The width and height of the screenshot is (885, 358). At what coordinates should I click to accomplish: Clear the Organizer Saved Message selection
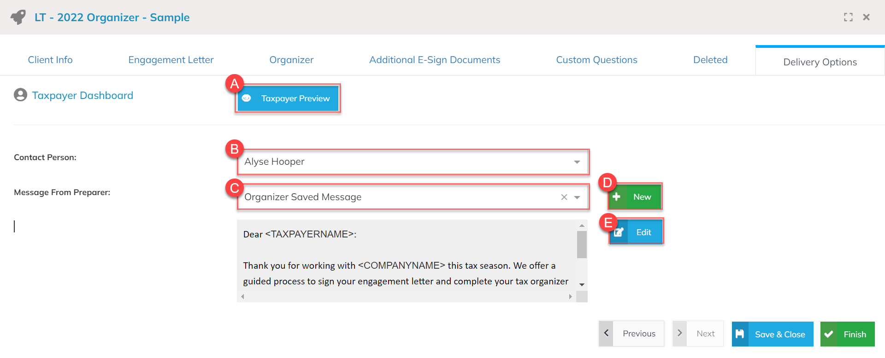click(564, 197)
